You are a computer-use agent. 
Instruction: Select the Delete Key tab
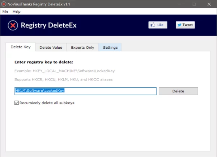[x=21, y=47]
